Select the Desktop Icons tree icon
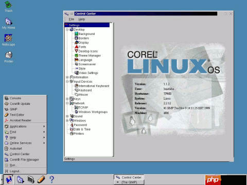Viewport: 247px width, 185px height. coord(77,51)
